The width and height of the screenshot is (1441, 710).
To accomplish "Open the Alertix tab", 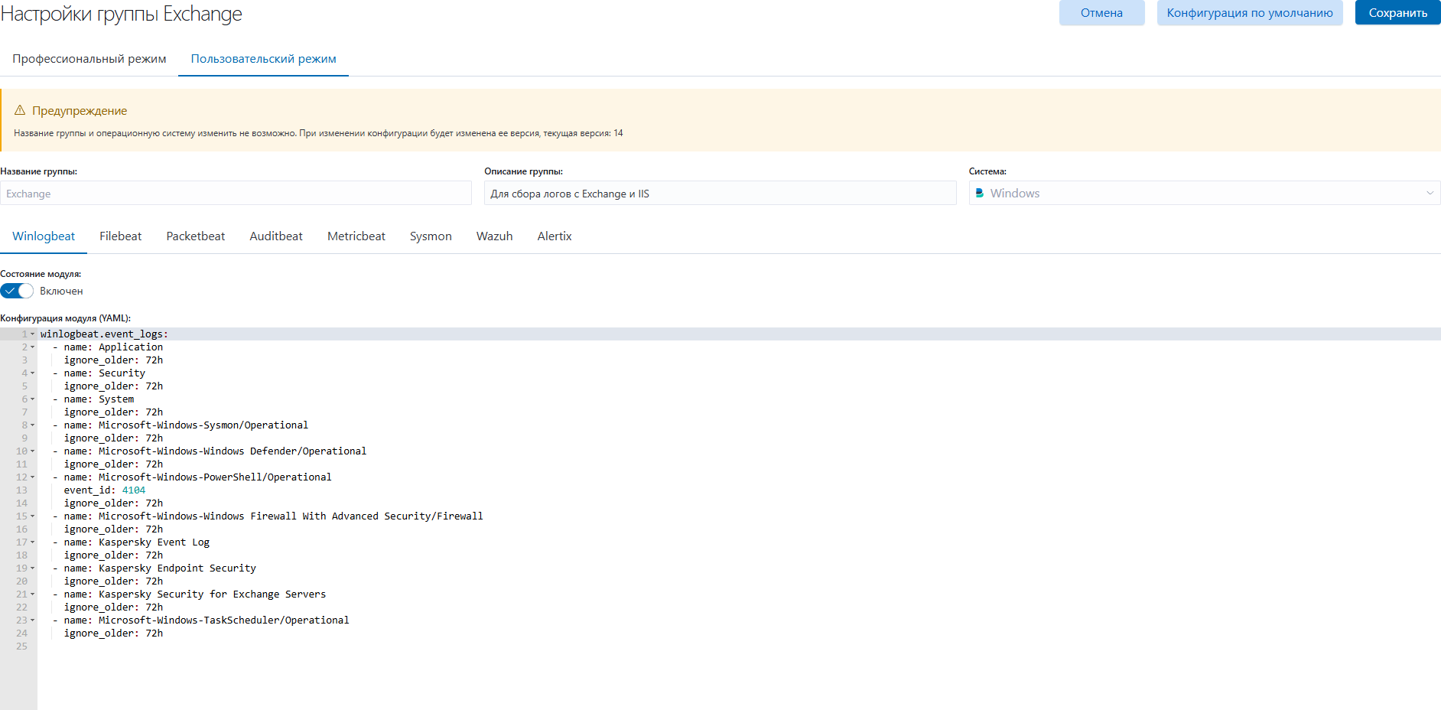I will [x=555, y=236].
